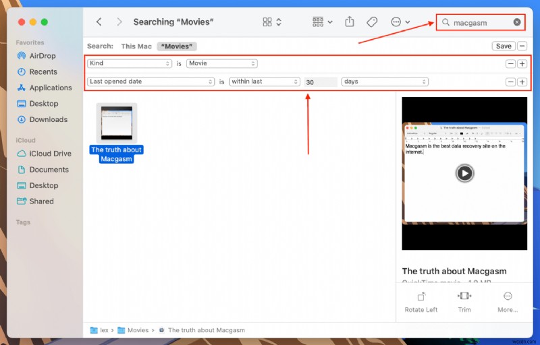Viewport: 540px width, 345px height.
Task: Open the view options up-down arrows
Action: pos(279,22)
